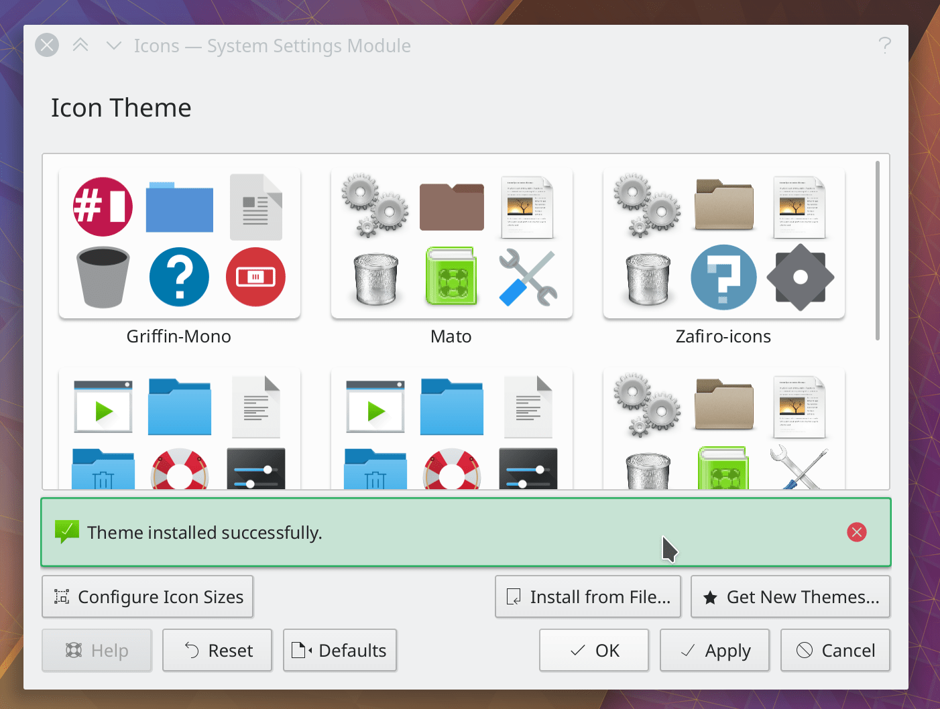Open Configure Icon Sizes

tap(148, 596)
